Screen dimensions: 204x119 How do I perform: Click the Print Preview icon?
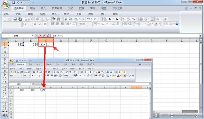coord(42,19)
